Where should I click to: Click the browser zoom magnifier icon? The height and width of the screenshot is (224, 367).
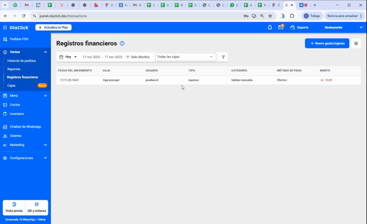click(262, 16)
